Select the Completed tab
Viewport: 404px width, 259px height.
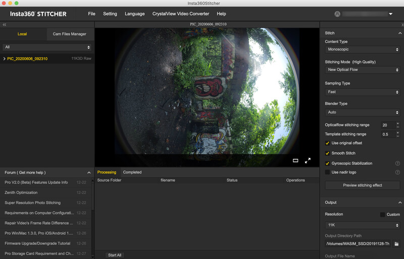[132, 172]
